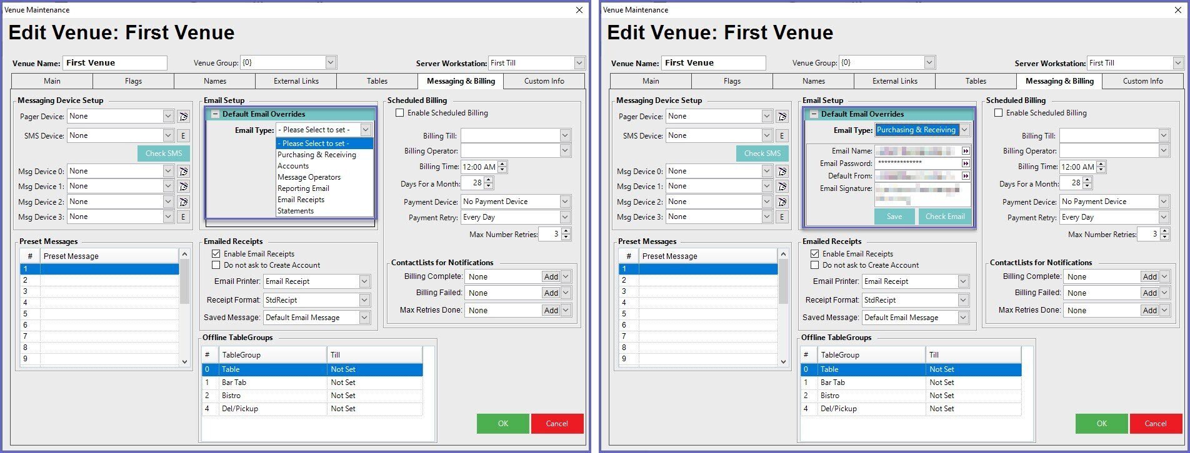Collapse Default Email Overrides in right window
This screenshot has height=453, width=1190.
click(814, 114)
